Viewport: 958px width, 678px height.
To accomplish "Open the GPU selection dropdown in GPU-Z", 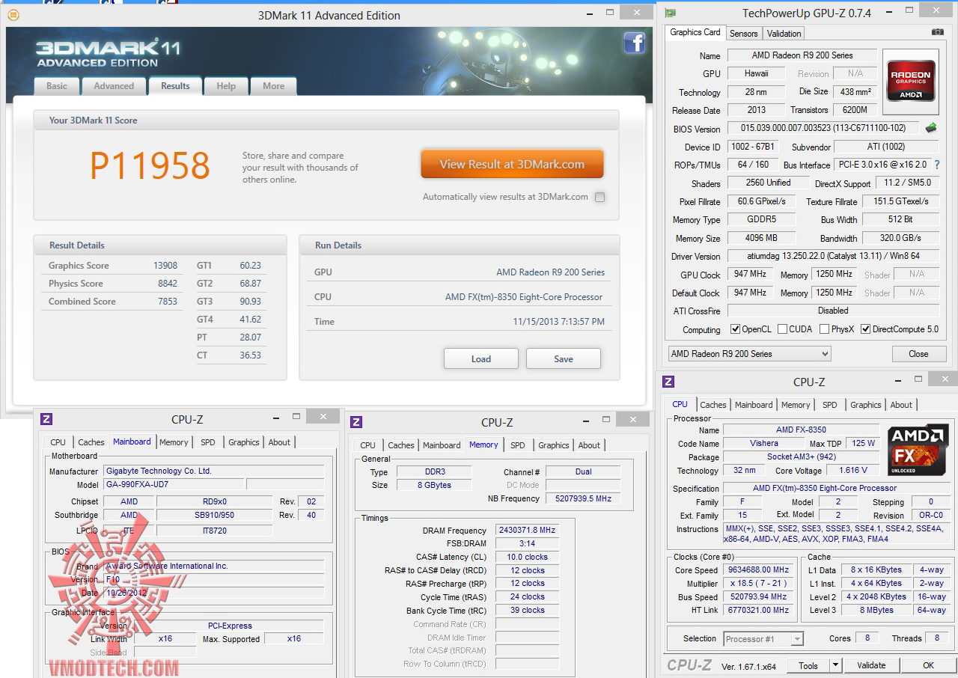I will point(749,354).
